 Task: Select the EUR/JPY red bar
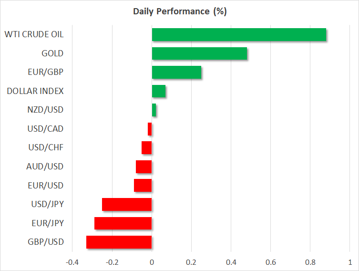click(123, 223)
